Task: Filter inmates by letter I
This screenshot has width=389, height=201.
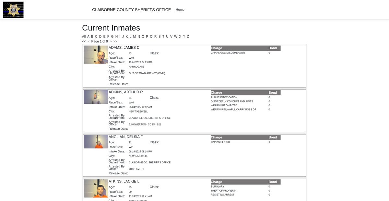Action: 120,37
